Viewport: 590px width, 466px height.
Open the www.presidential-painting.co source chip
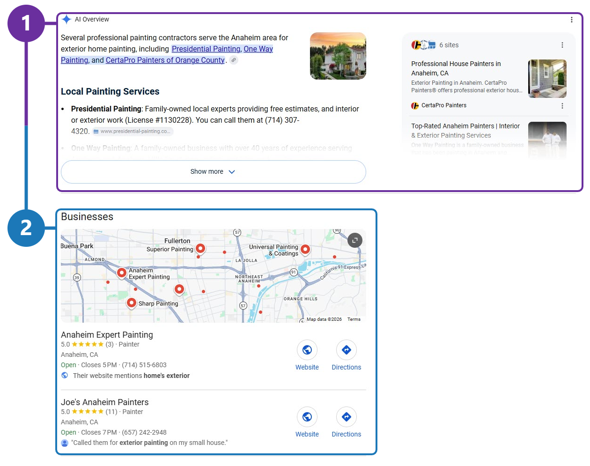click(x=133, y=131)
